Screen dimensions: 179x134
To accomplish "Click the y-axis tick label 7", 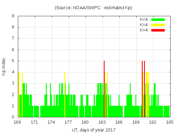I will tap(13, 38).
